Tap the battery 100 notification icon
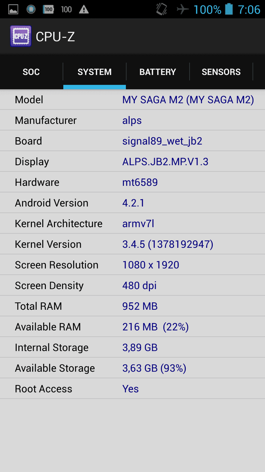265x472 pixels. (x=48, y=9)
